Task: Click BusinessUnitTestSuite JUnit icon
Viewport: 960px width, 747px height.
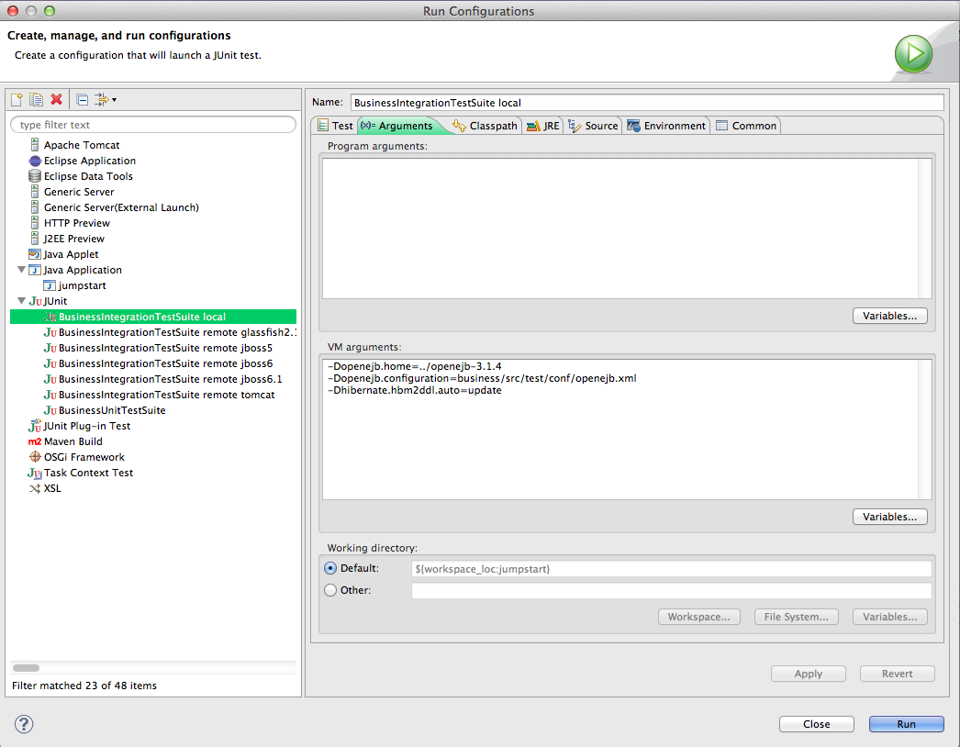Action: [x=50, y=410]
